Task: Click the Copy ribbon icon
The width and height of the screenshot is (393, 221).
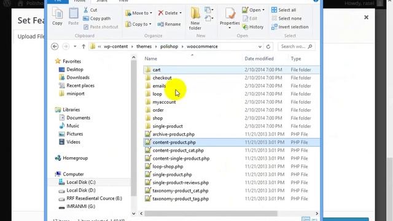Action: 57,17
